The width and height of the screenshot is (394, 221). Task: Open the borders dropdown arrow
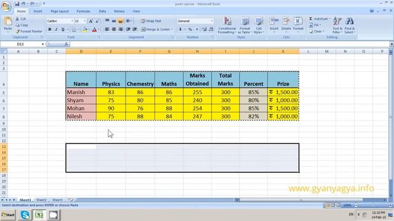(x=78, y=29)
